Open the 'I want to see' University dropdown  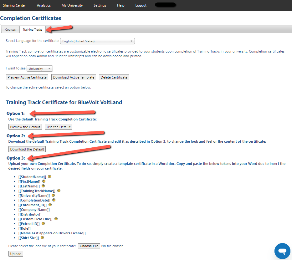40,69
